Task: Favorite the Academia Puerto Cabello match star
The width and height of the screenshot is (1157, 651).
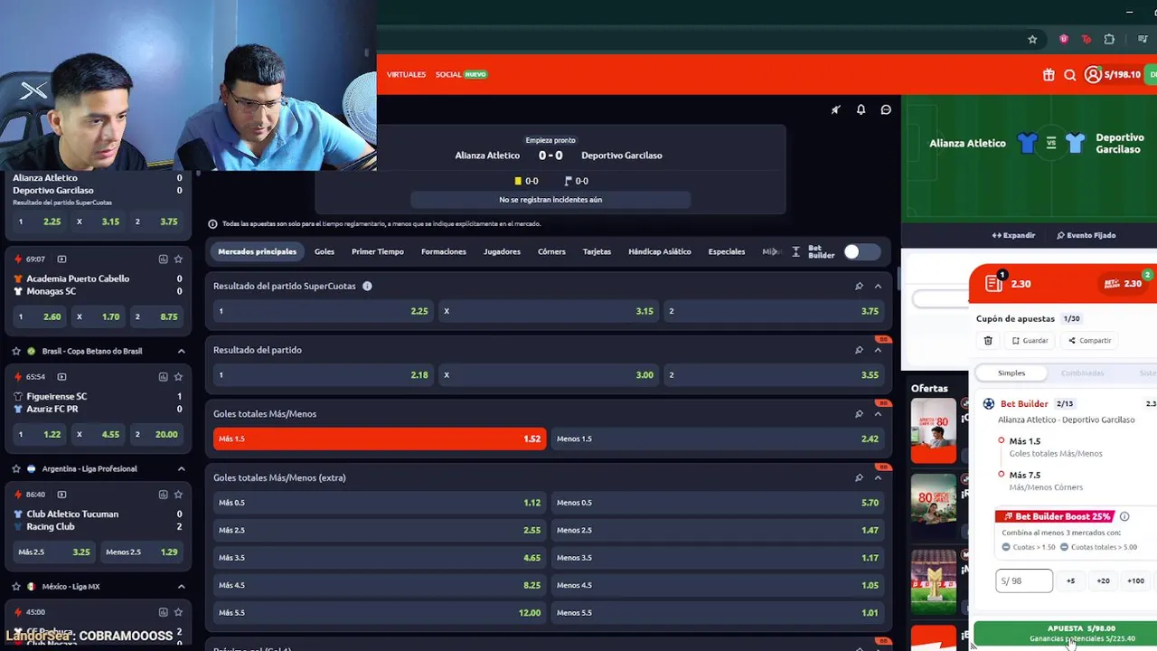Action: (178, 259)
